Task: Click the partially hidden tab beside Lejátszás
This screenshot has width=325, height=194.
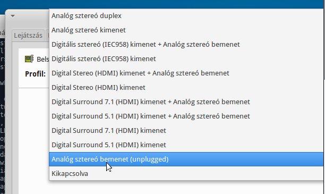Action: pyautogui.click(x=48, y=36)
